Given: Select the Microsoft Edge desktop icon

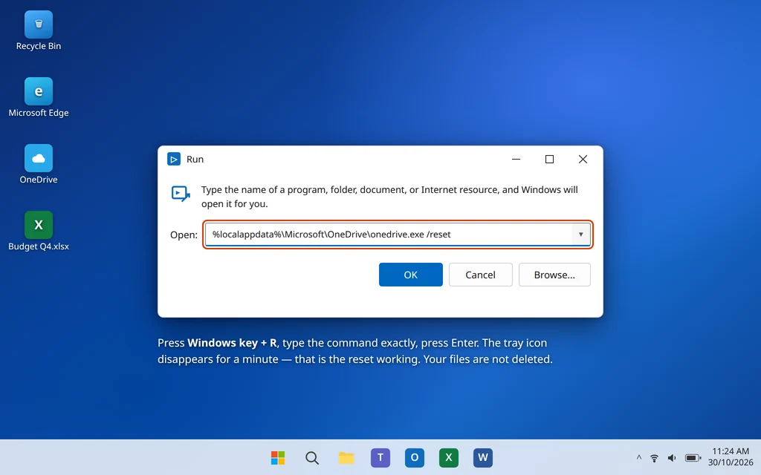Looking at the screenshot, I should click(x=39, y=97).
